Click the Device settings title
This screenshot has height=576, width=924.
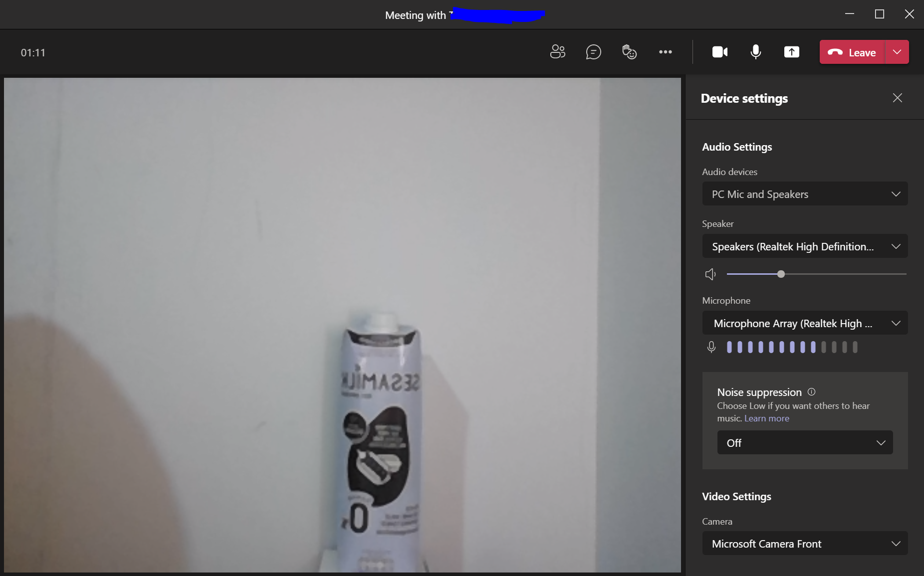pos(744,99)
